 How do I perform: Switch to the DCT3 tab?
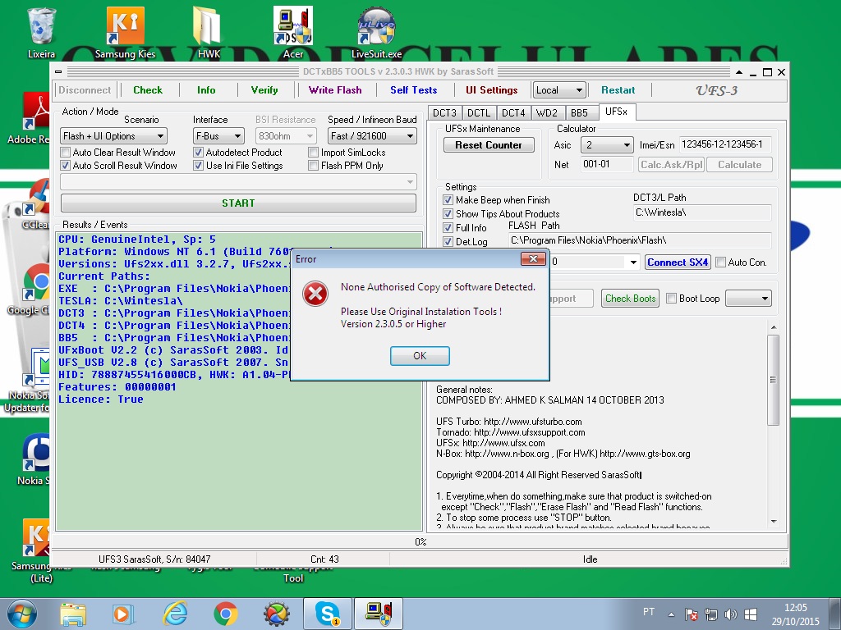pos(444,113)
